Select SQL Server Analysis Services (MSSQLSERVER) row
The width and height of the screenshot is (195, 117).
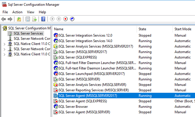(x=92, y=85)
